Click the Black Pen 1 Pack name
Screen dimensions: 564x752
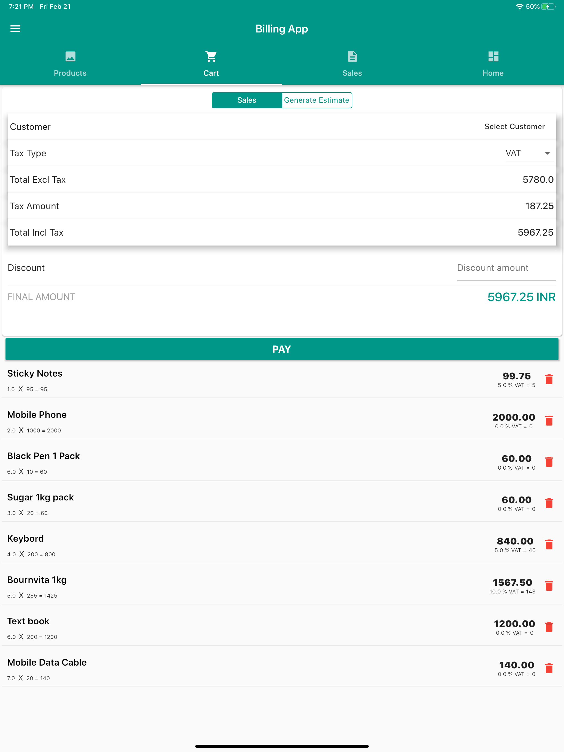[43, 456]
